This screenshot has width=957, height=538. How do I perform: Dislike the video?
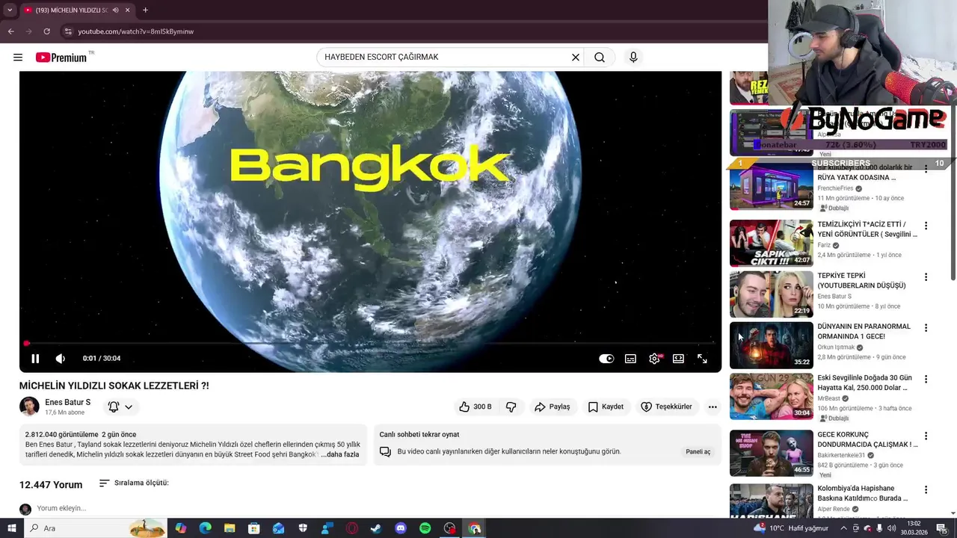tap(511, 406)
